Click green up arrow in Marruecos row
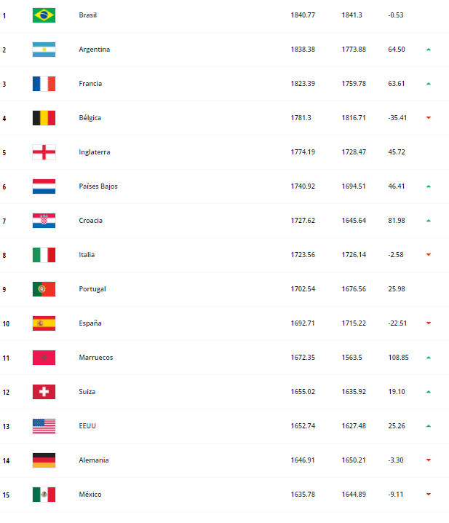Screen dimensions: 449x523 pos(429,358)
